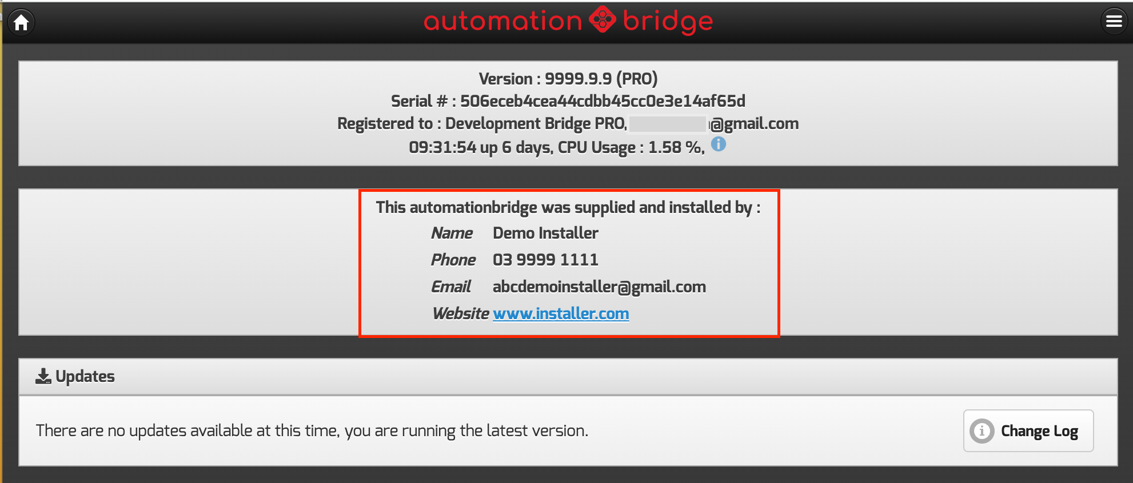Open the Change Log

click(1028, 431)
